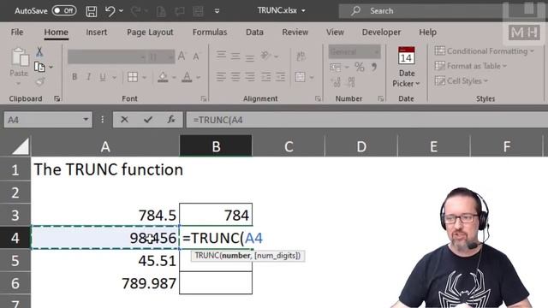This screenshot has height=308, width=548.
Task: Open the TRUNC.xlsx file name dropdown
Action: tap(303, 11)
